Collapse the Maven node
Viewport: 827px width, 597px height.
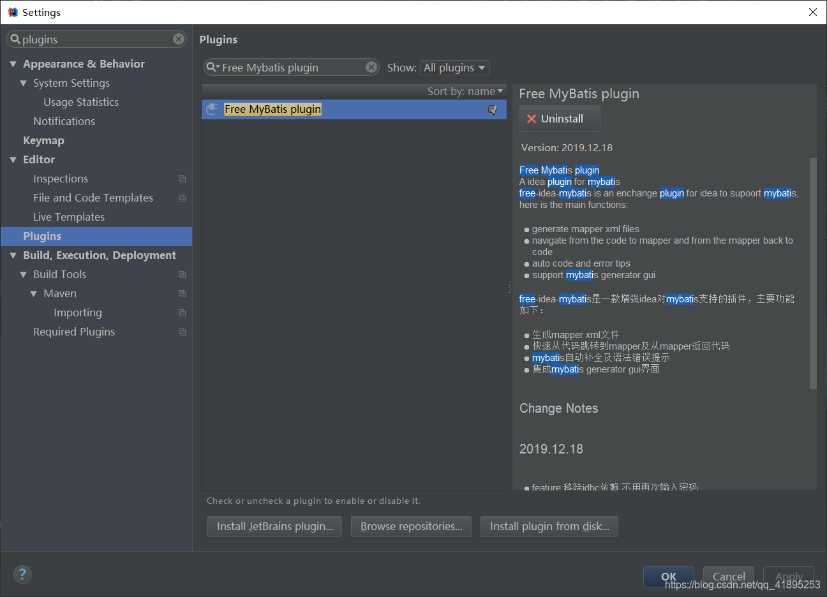click(33, 293)
